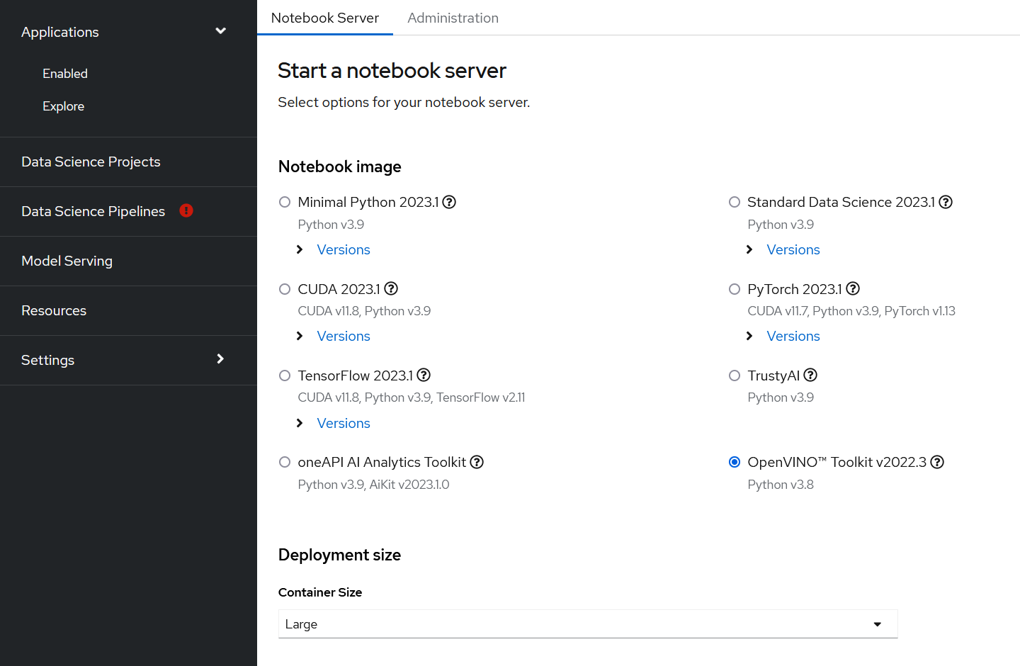Expand the Settings sidebar menu
This screenshot has height=666, width=1020.
(220, 359)
